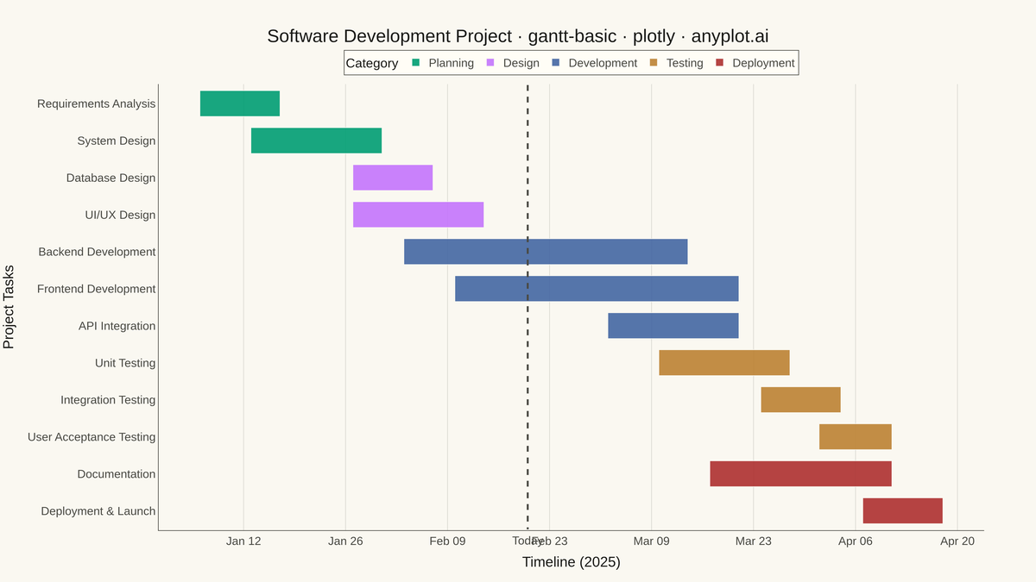Toggle the Planning legend label

point(451,63)
